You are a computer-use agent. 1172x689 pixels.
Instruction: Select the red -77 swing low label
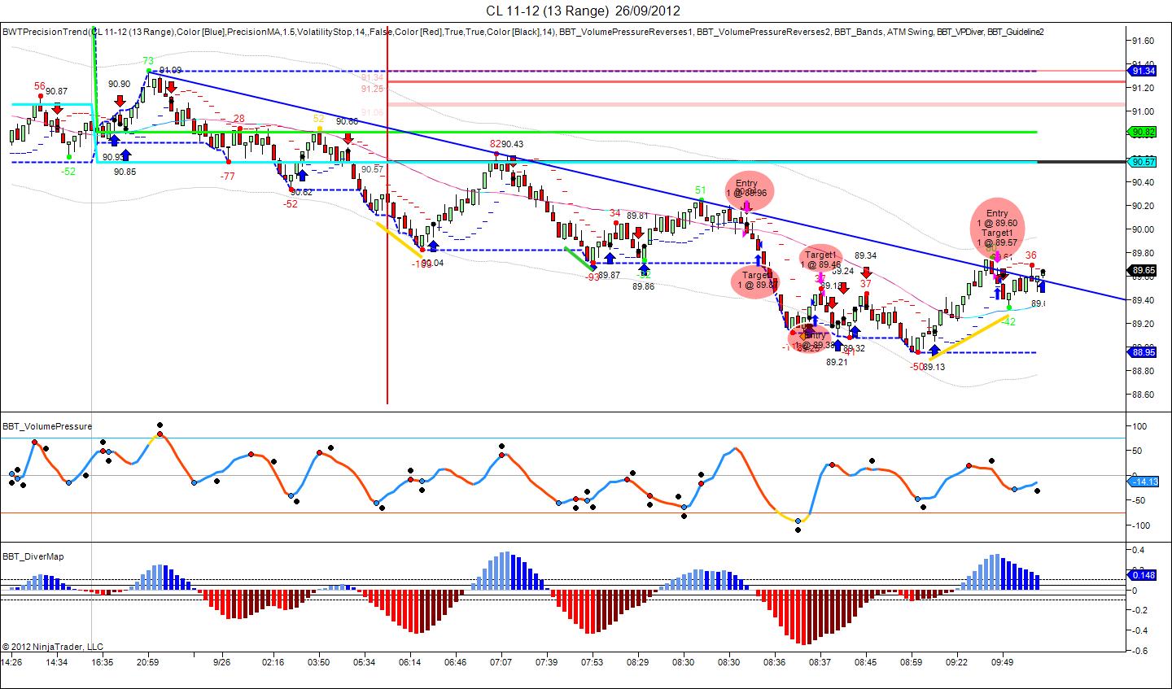click(228, 175)
